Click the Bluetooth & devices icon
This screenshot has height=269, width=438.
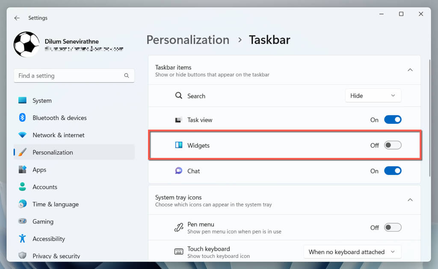23,118
